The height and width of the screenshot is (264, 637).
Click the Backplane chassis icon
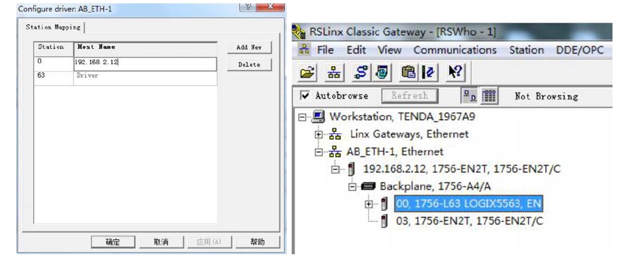click(x=369, y=186)
